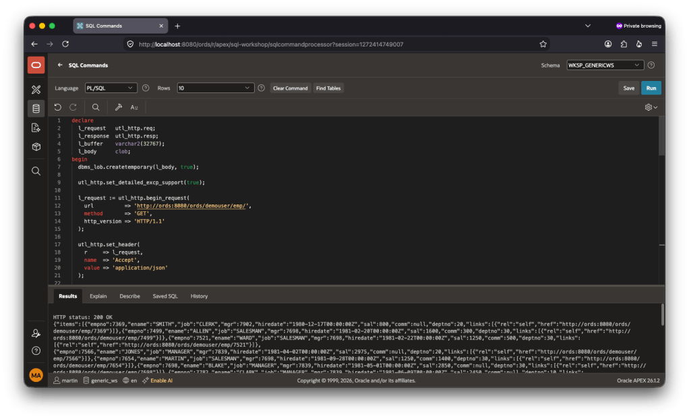Open the search icon in left sidebar

36,171
